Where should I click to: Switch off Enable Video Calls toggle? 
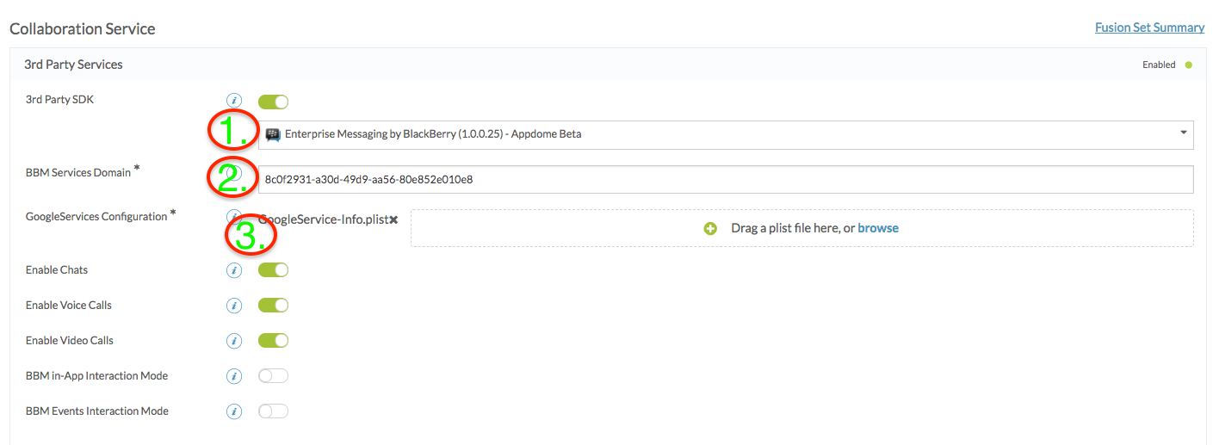point(273,341)
